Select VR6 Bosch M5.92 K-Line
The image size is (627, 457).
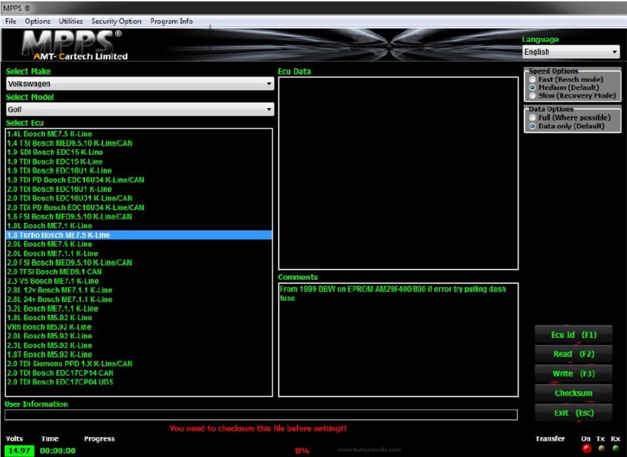coord(139,327)
